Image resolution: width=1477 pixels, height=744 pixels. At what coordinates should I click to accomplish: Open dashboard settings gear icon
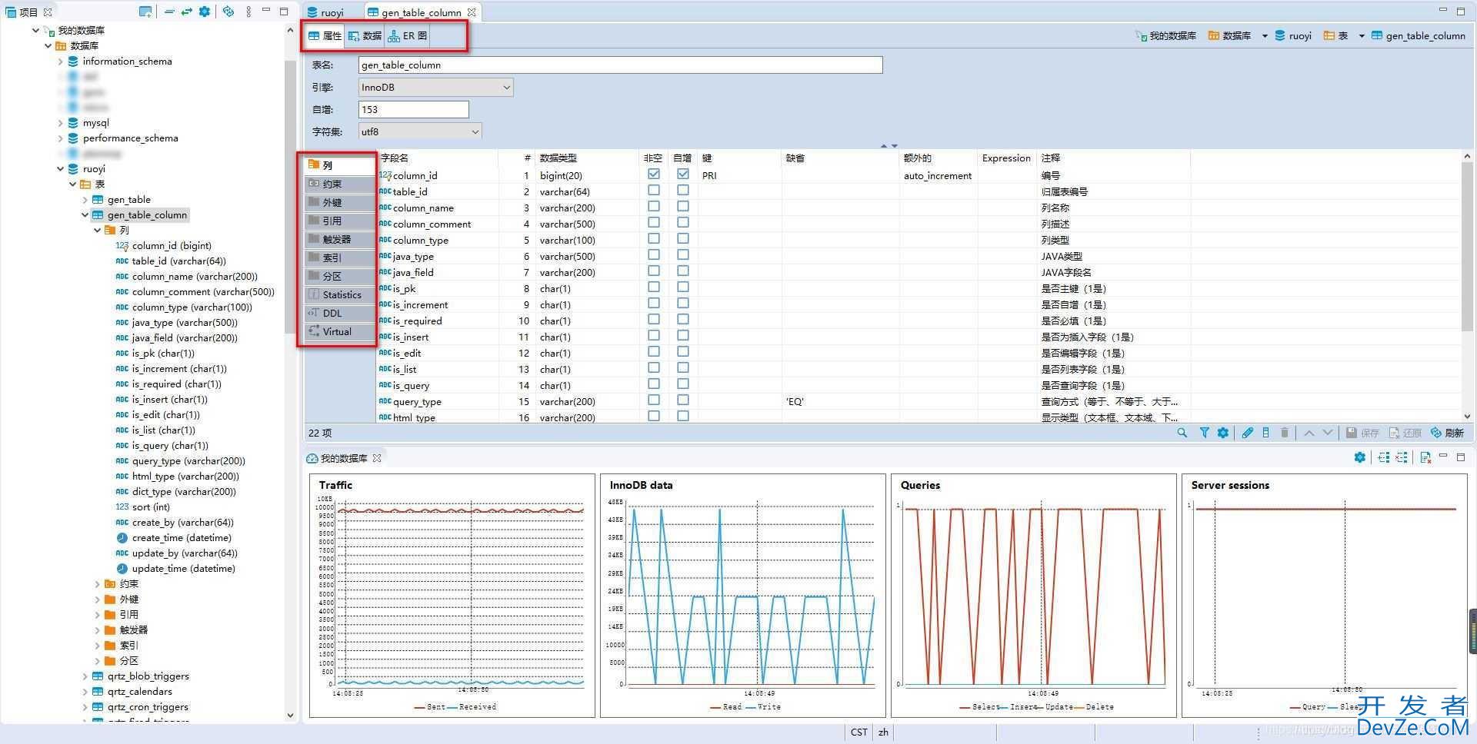click(x=1360, y=457)
